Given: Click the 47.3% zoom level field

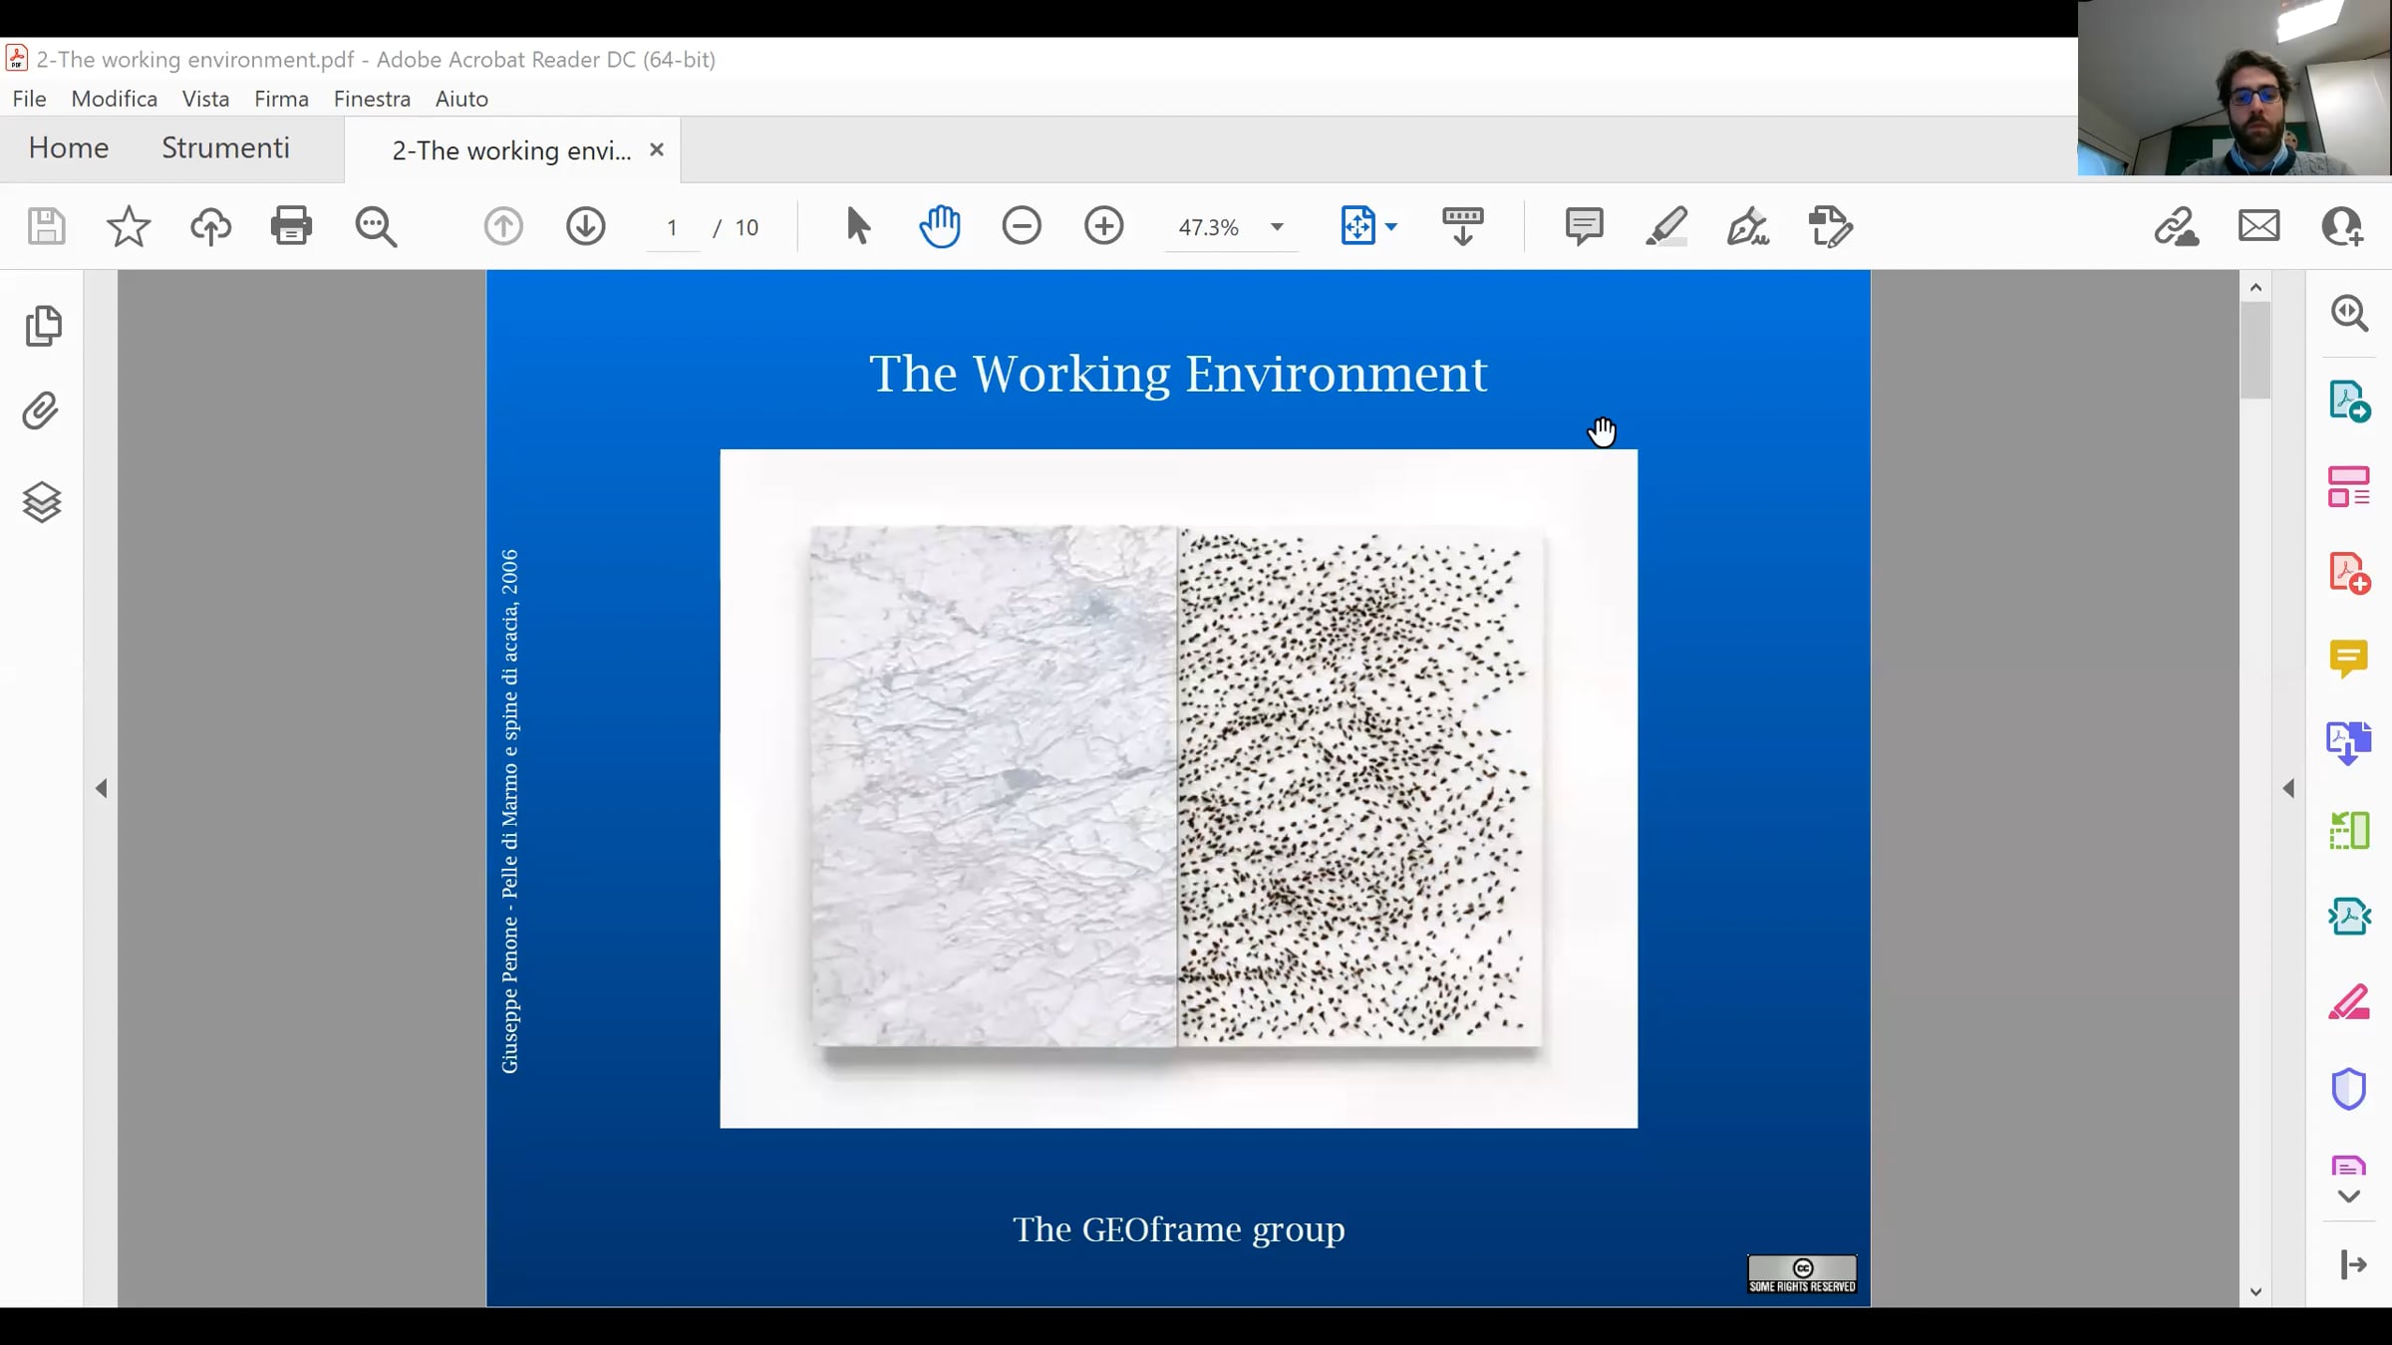Looking at the screenshot, I should tap(1209, 228).
